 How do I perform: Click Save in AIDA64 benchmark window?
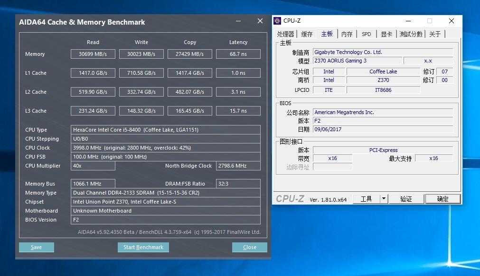[37, 247]
